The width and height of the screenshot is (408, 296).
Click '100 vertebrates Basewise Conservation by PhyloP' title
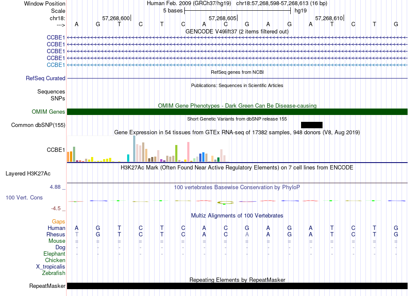[x=237, y=187]
